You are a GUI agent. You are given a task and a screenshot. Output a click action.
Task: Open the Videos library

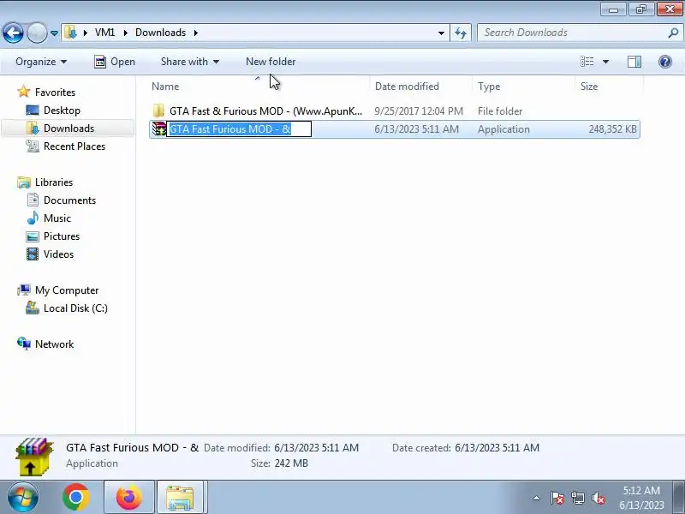pos(58,254)
